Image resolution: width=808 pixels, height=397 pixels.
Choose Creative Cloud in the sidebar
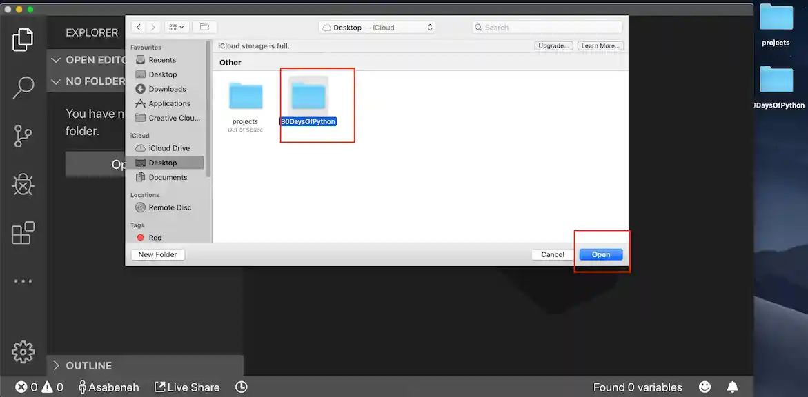(x=166, y=117)
